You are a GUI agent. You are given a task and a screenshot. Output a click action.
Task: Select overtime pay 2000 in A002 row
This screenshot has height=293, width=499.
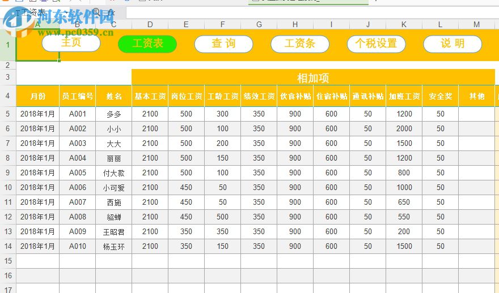click(x=404, y=128)
